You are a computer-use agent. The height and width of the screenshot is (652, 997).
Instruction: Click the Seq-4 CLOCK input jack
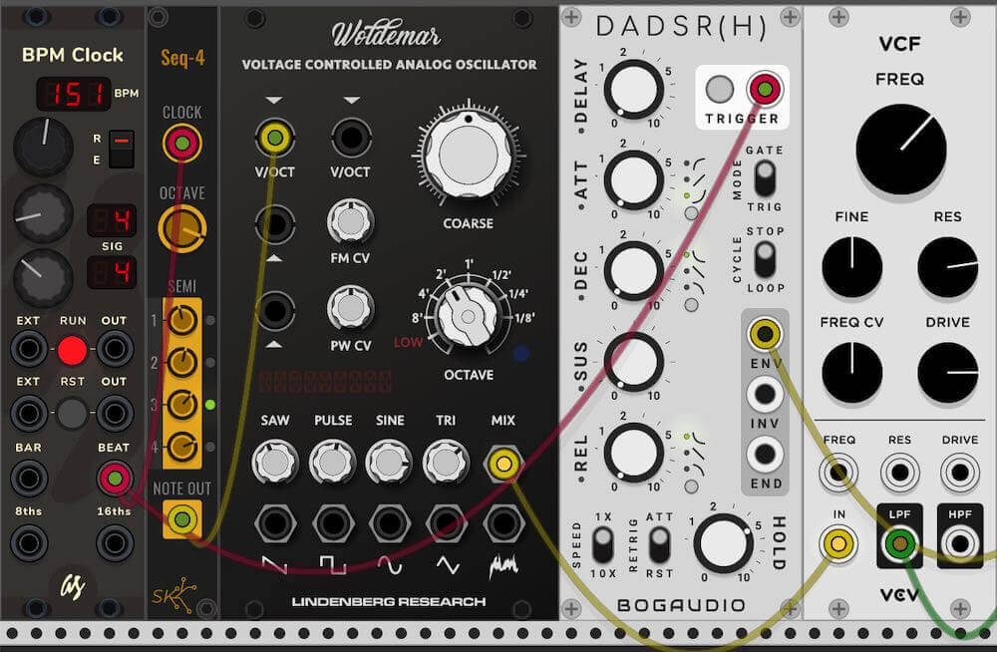point(181,144)
